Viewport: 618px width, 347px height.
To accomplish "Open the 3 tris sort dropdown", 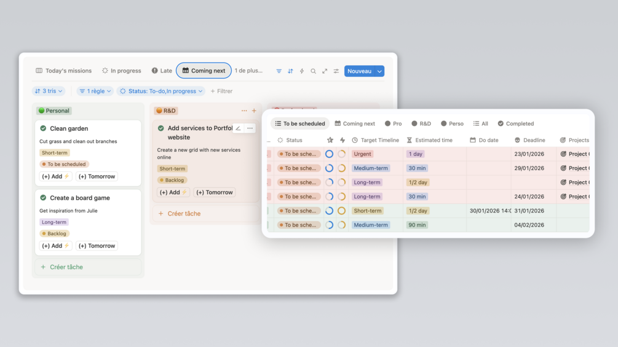I will tap(49, 91).
